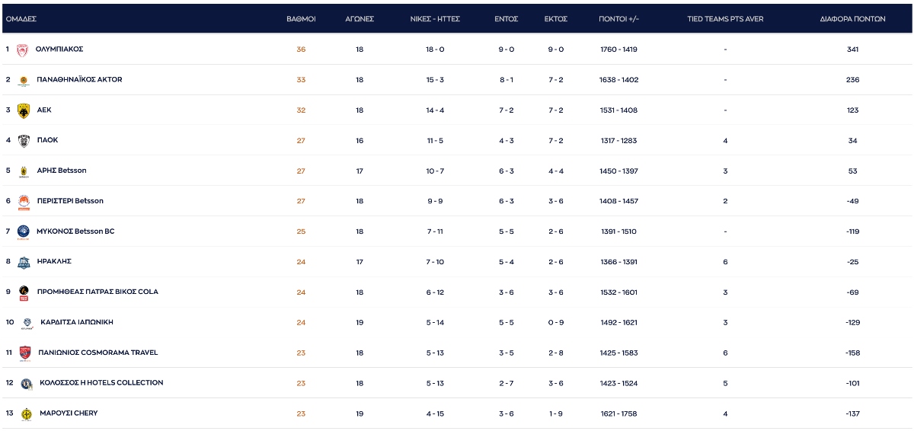Screen dimensions: 914x431
Task: Click the TIED TEAMS PTS AVER header
Action: (x=725, y=19)
